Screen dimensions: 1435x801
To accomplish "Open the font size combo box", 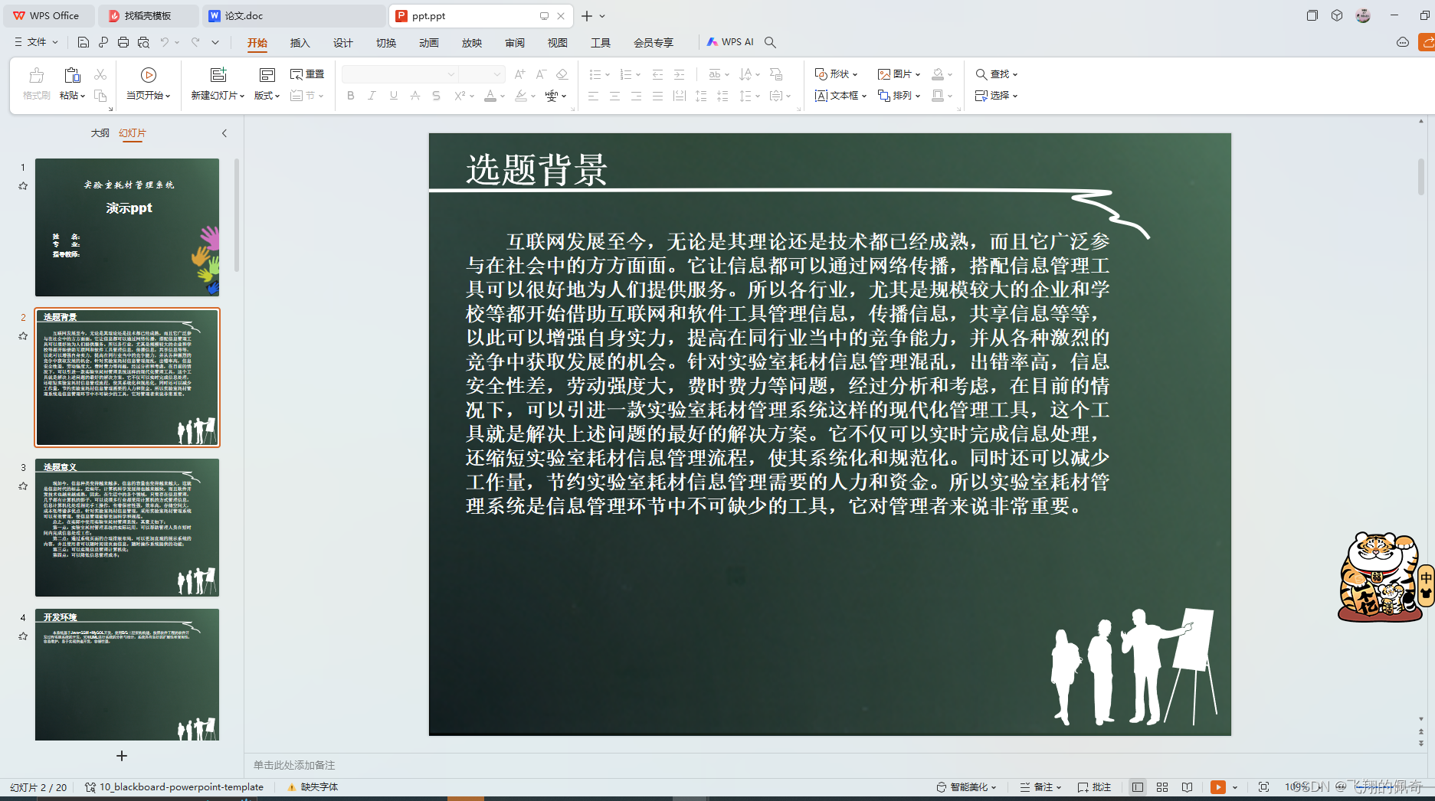I will (x=481, y=74).
